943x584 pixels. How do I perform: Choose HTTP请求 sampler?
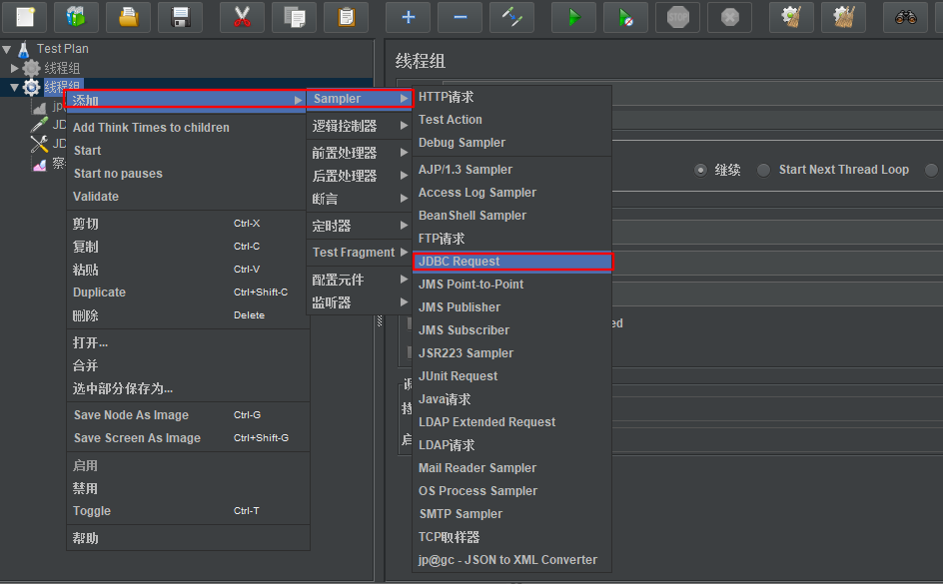[x=512, y=97]
